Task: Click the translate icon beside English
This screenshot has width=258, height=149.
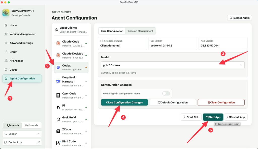Action: tap(6, 134)
